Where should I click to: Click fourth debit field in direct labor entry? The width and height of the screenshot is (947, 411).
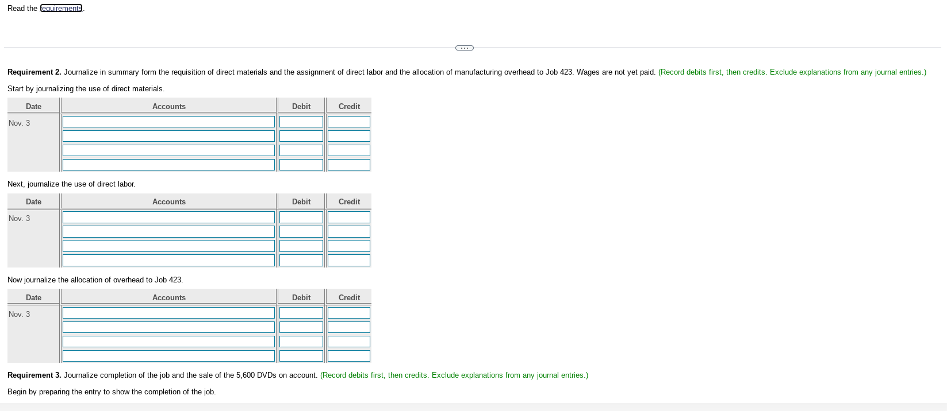coord(301,260)
